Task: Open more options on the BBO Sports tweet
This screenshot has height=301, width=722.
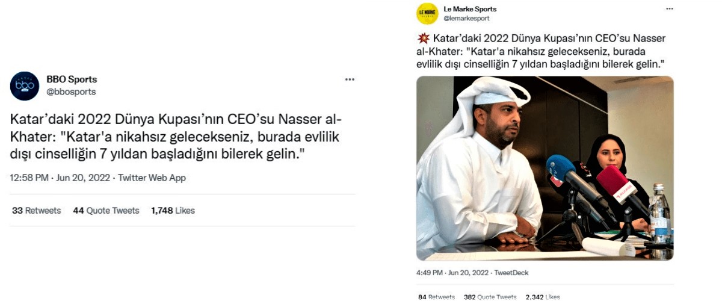Action: coord(350,79)
